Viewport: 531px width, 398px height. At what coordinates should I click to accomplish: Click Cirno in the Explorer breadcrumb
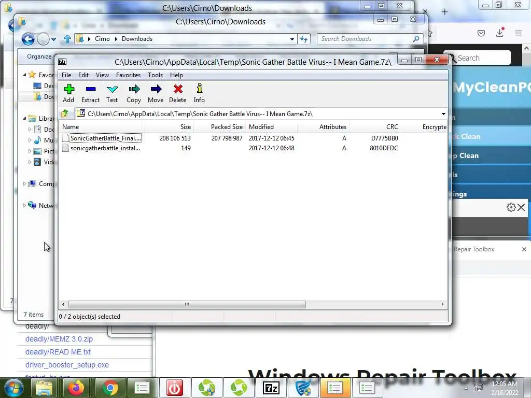pyautogui.click(x=102, y=39)
